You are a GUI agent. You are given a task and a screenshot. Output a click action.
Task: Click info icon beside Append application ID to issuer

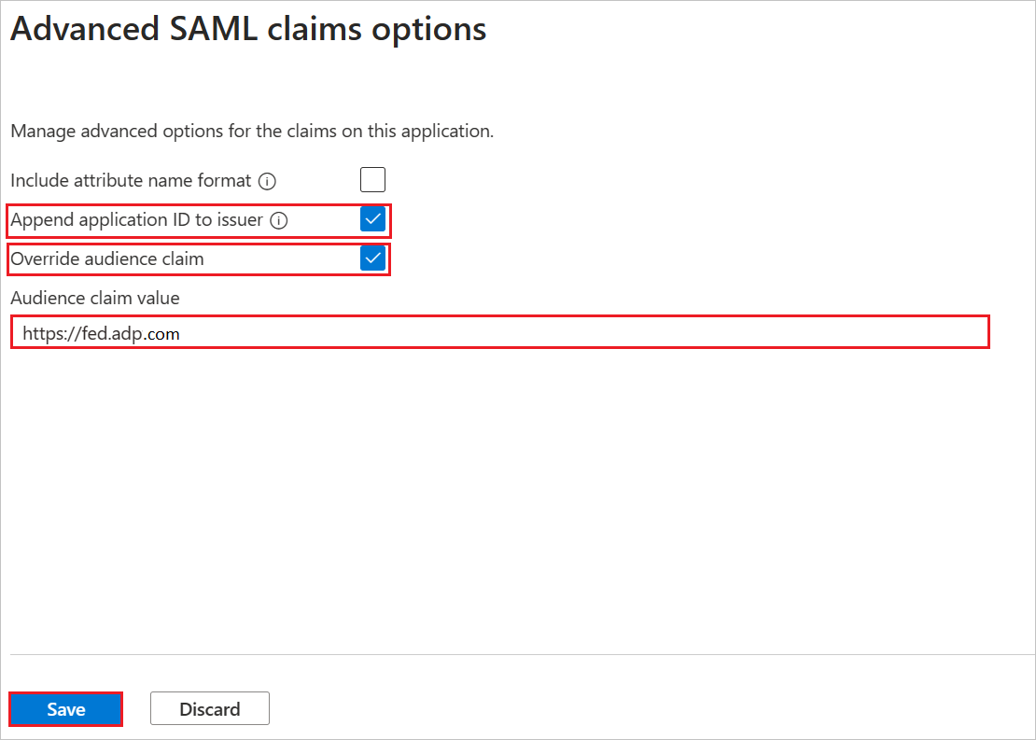click(x=279, y=220)
